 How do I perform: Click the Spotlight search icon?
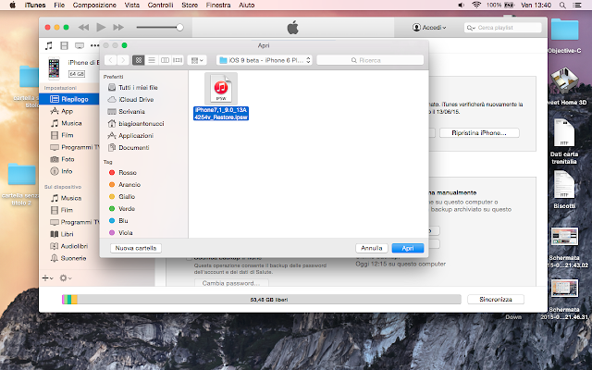click(x=562, y=5)
